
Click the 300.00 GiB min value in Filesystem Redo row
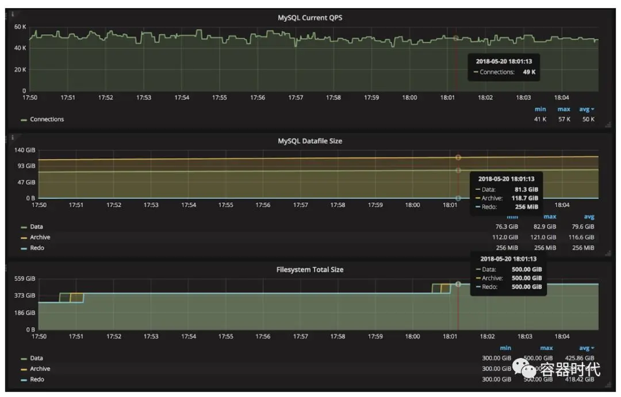tap(496, 380)
